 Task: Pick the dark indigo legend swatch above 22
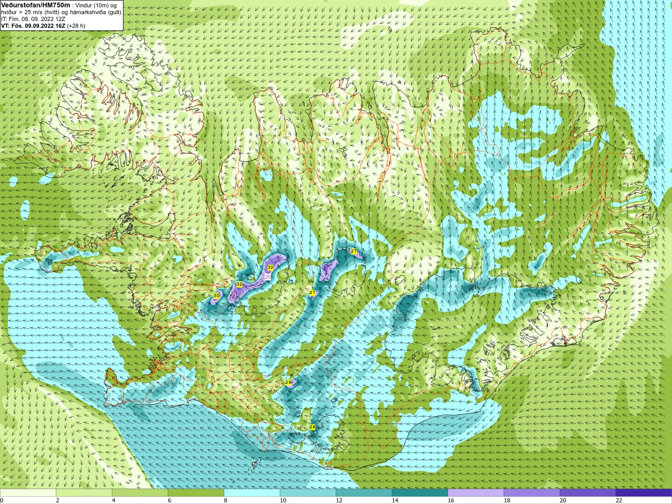[x=644, y=493]
